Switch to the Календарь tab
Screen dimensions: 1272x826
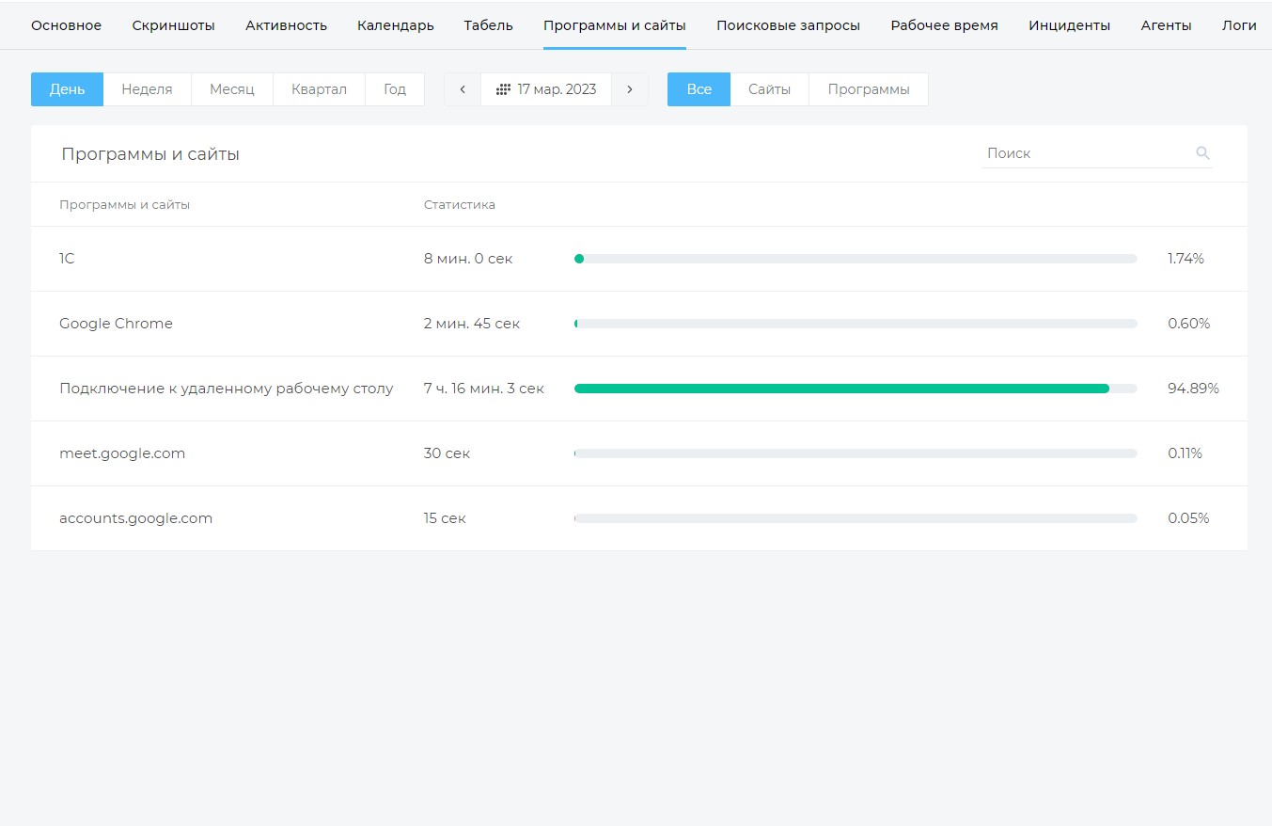pos(395,25)
